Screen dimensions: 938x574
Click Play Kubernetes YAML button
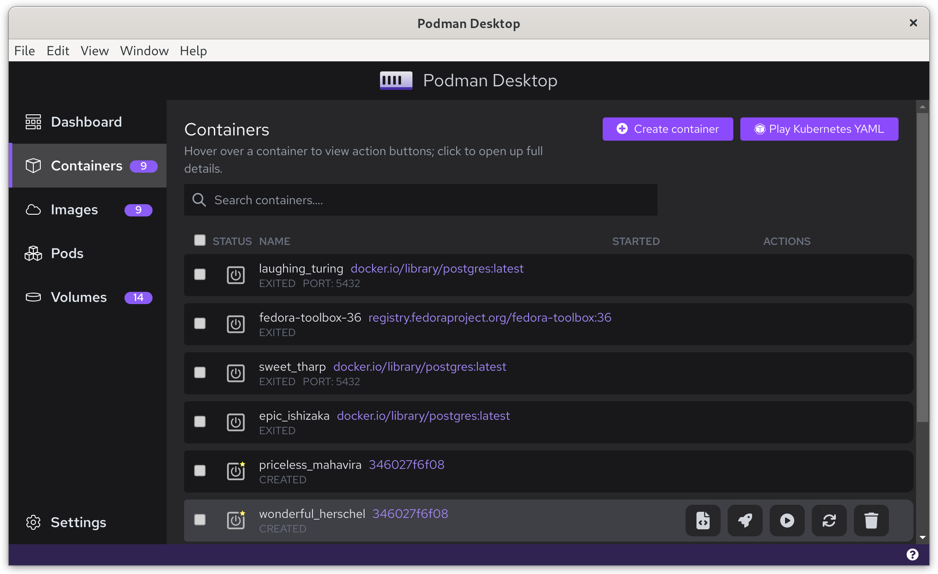point(819,129)
